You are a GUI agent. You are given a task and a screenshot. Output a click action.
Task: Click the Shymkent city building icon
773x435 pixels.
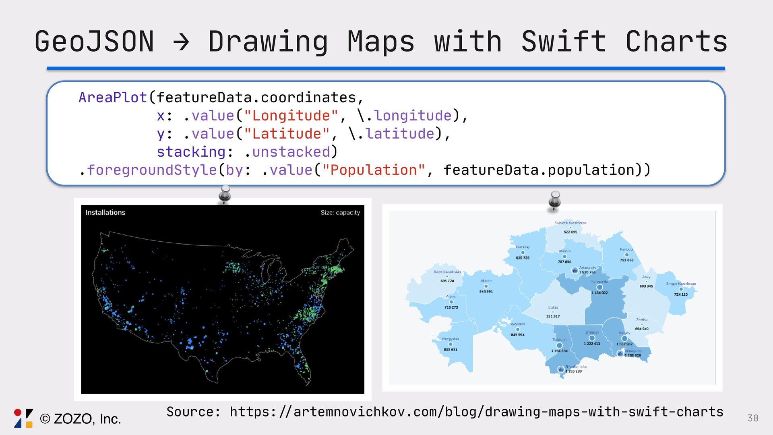[561, 369]
